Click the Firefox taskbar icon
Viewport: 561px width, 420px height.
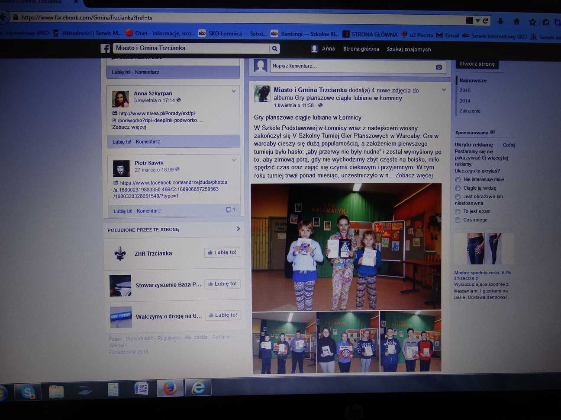170,388
